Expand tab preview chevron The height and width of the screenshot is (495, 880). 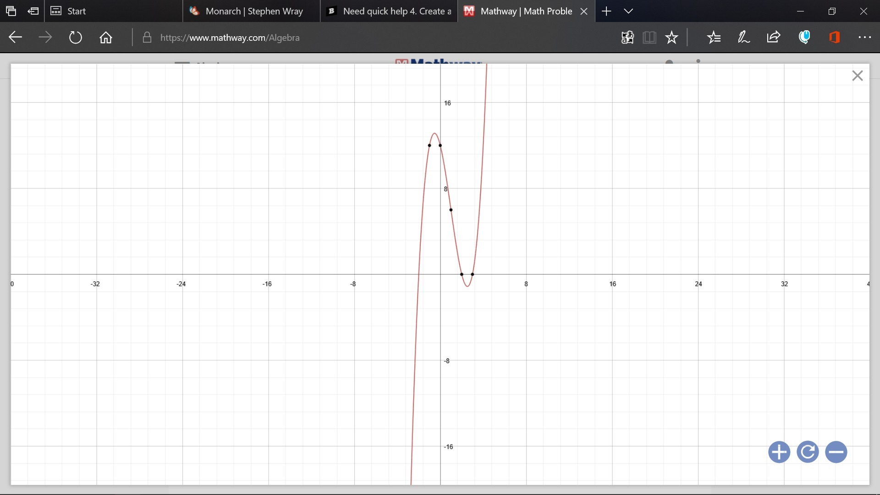pyautogui.click(x=628, y=11)
